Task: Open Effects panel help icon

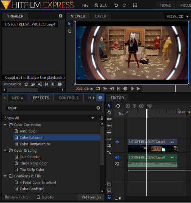Action: tap(100, 97)
